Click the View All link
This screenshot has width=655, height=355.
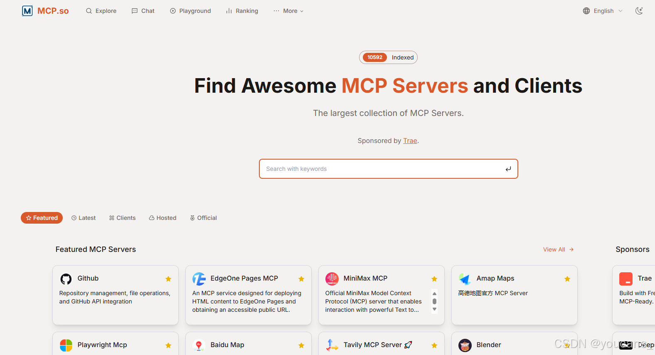tap(559, 249)
